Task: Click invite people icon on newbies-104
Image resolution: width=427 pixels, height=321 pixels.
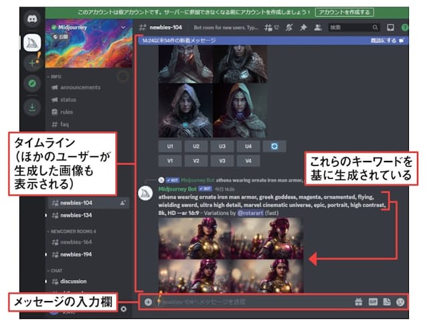Action: (x=123, y=202)
